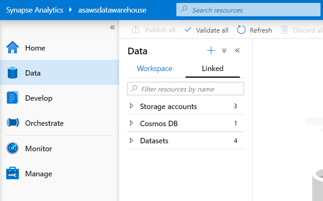
Task: Select Monitor in the navigation menu
Action: 38,148
